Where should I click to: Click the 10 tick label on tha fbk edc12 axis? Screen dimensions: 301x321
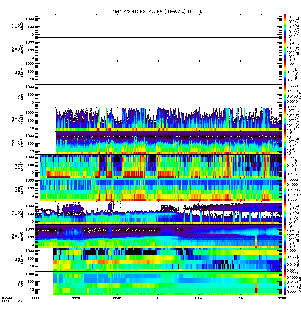tap(32, 79)
